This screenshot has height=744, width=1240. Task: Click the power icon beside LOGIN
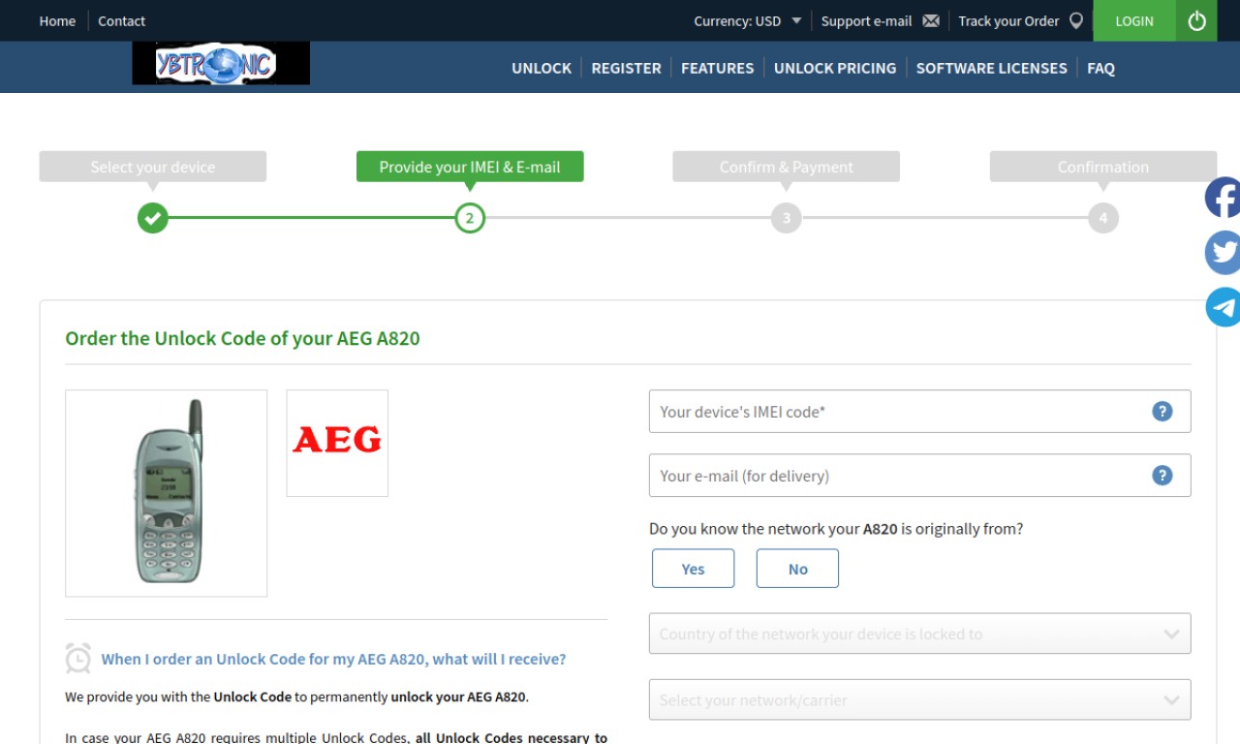(1196, 20)
